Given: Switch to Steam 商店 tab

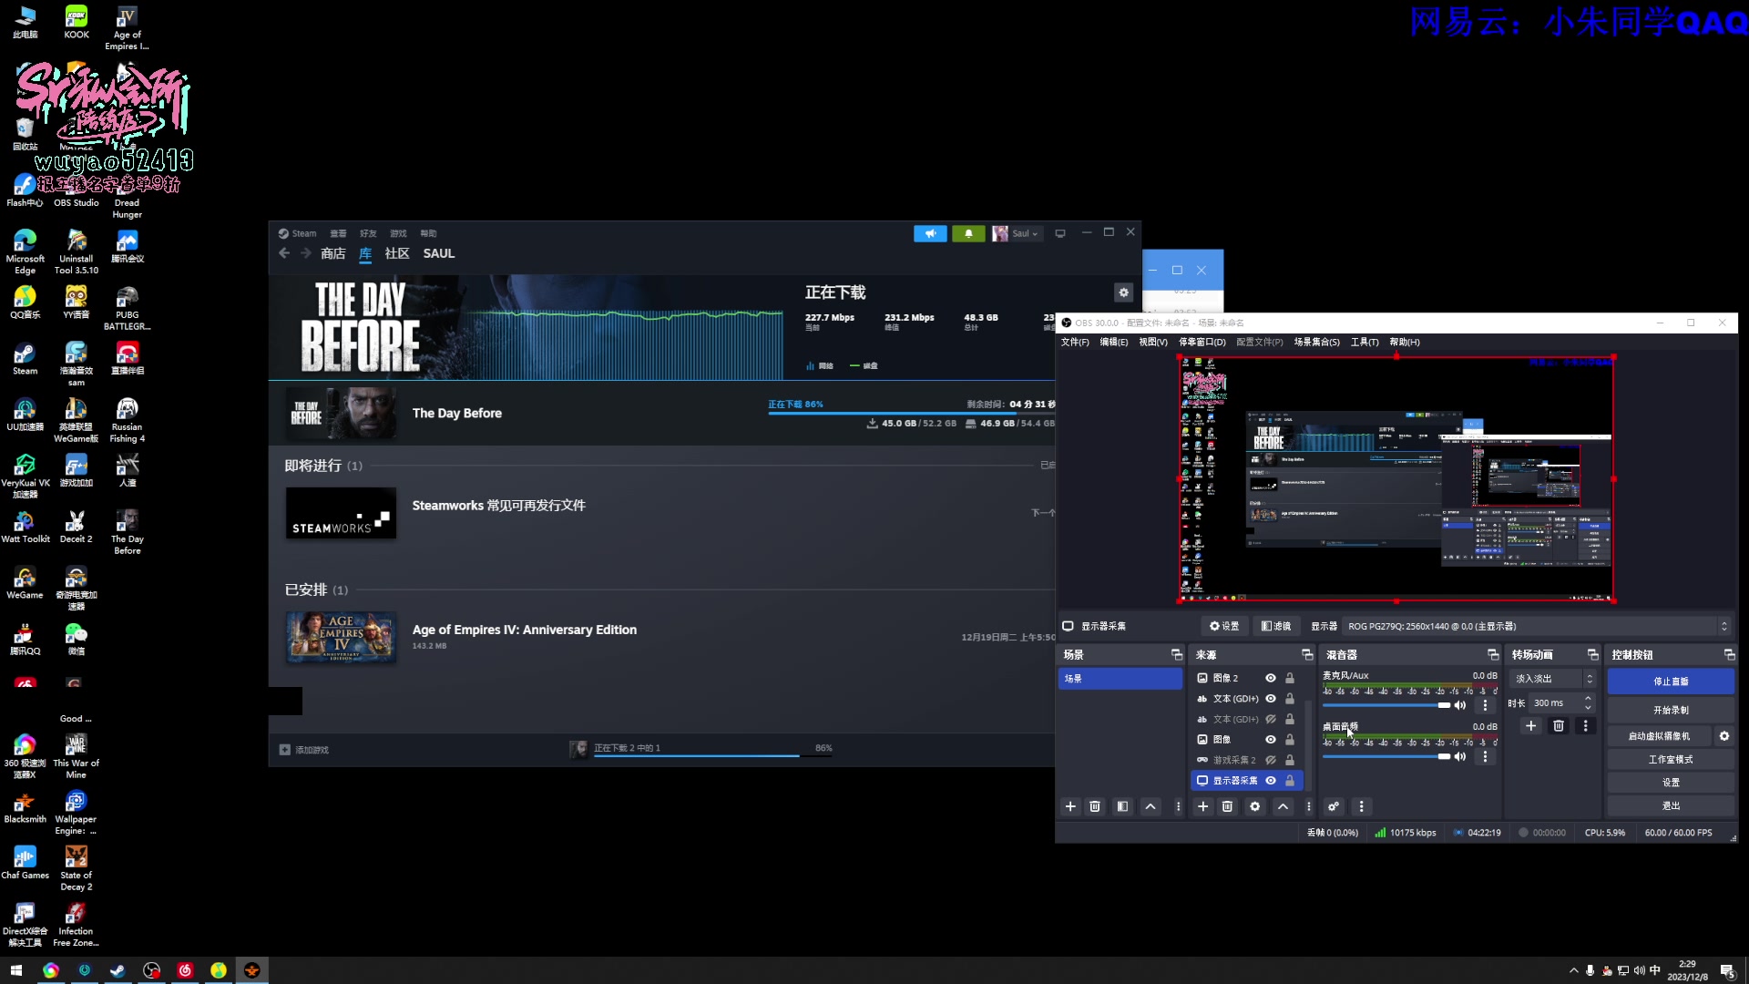Looking at the screenshot, I should [x=332, y=253].
